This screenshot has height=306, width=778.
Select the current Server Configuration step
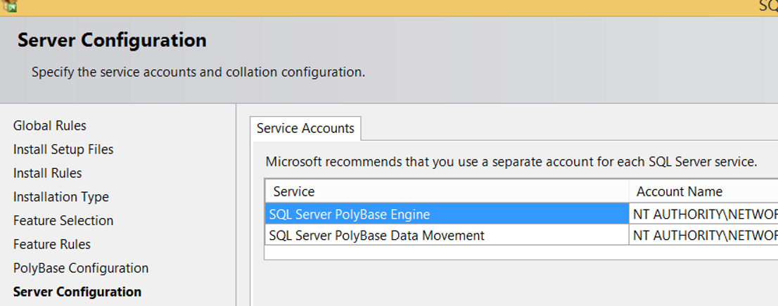point(77,292)
